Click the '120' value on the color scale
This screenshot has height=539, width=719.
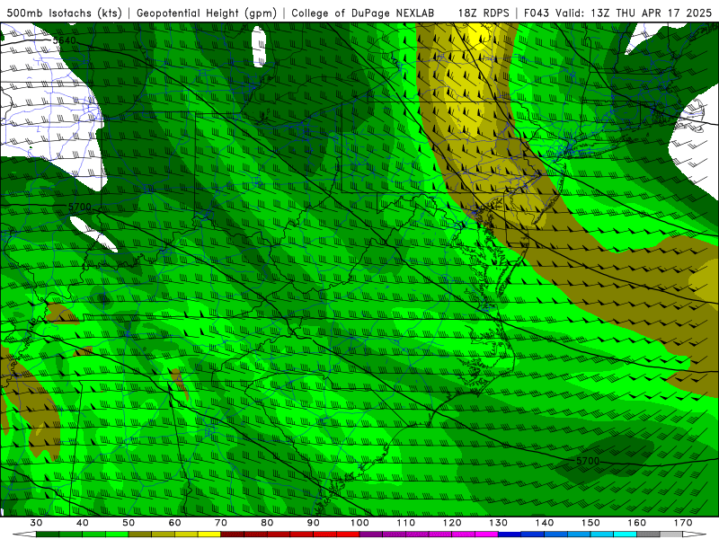[452, 523]
